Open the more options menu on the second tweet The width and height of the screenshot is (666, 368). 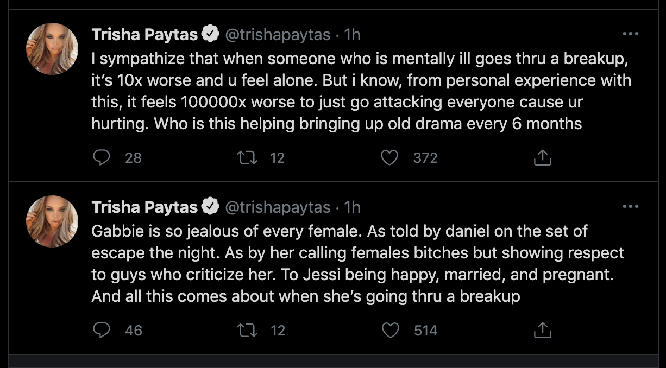[x=632, y=206]
